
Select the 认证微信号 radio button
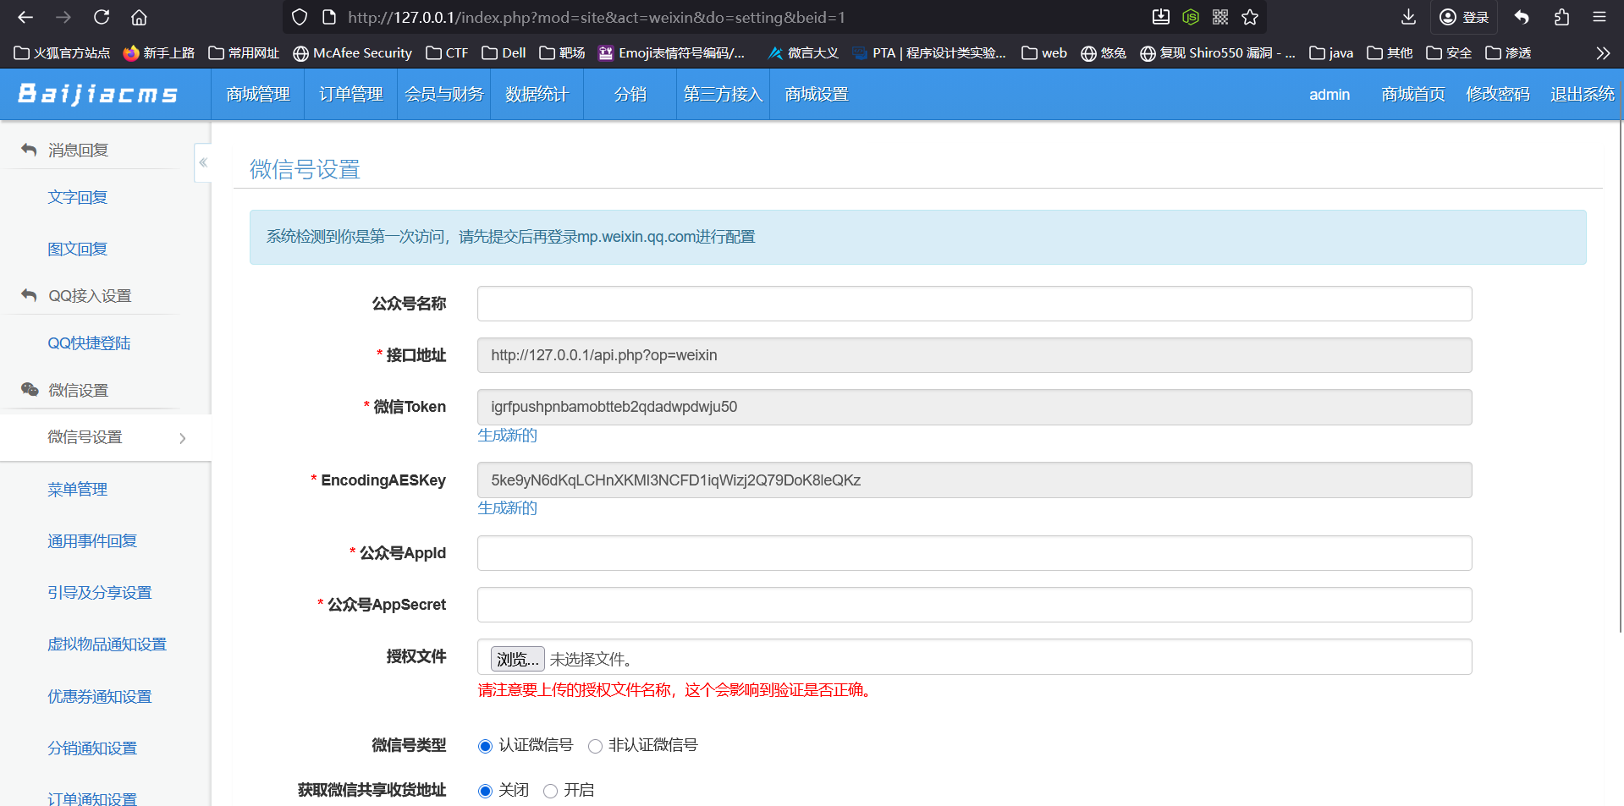click(485, 746)
